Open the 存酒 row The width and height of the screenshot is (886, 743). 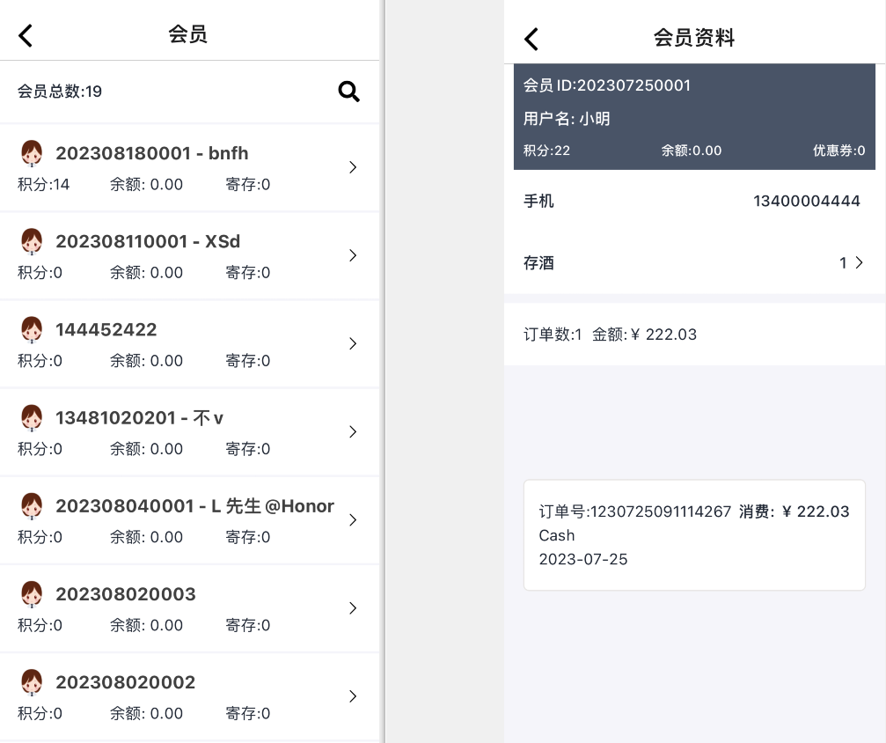pyautogui.click(x=694, y=263)
